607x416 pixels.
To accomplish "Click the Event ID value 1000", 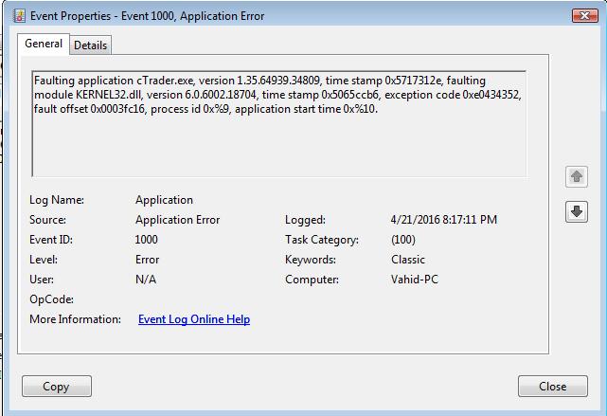I will 147,240.
